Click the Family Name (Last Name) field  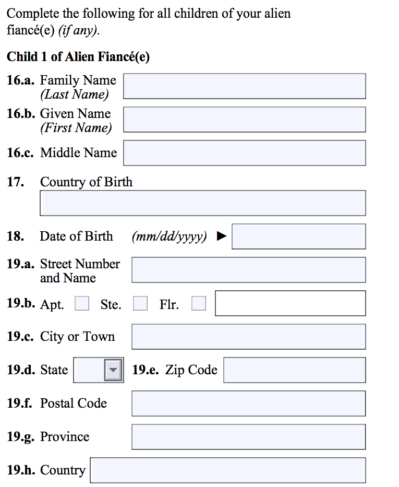coord(244,86)
